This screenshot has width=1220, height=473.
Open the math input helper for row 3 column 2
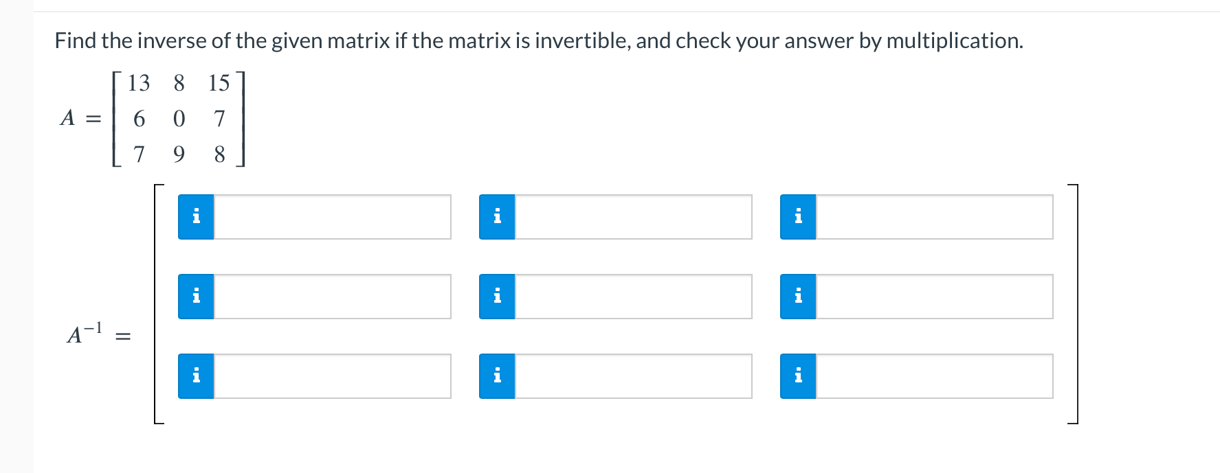point(497,376)
